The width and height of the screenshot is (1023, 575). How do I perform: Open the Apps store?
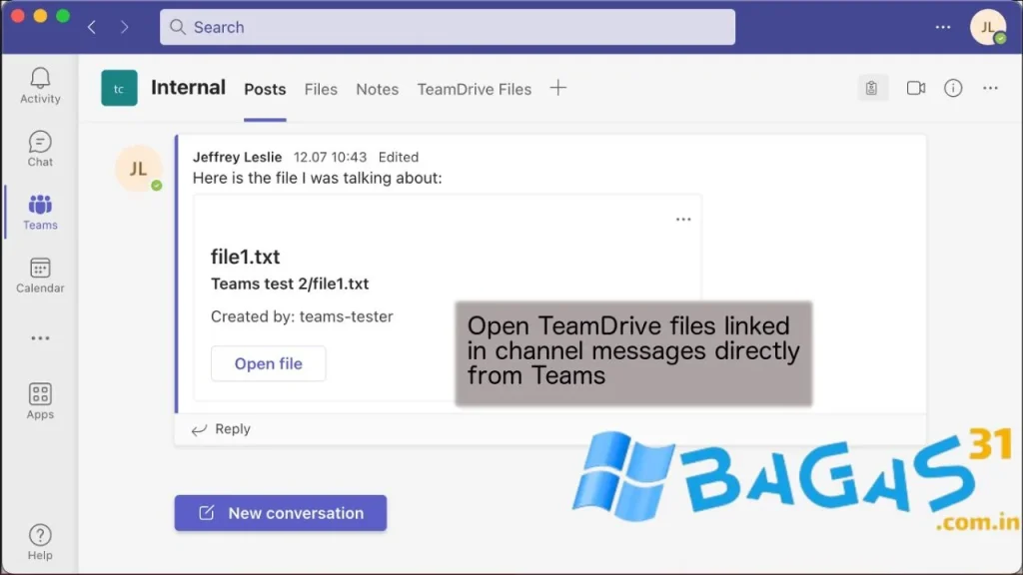40,401
